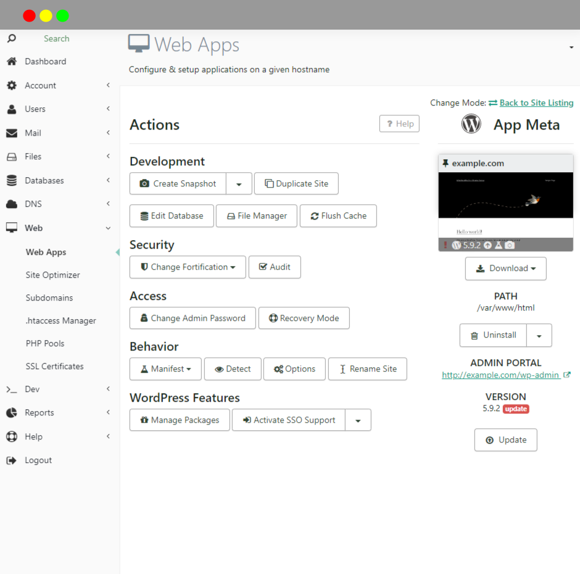Open Site Optimizer in the Web submenu

(x=53, y=275)
